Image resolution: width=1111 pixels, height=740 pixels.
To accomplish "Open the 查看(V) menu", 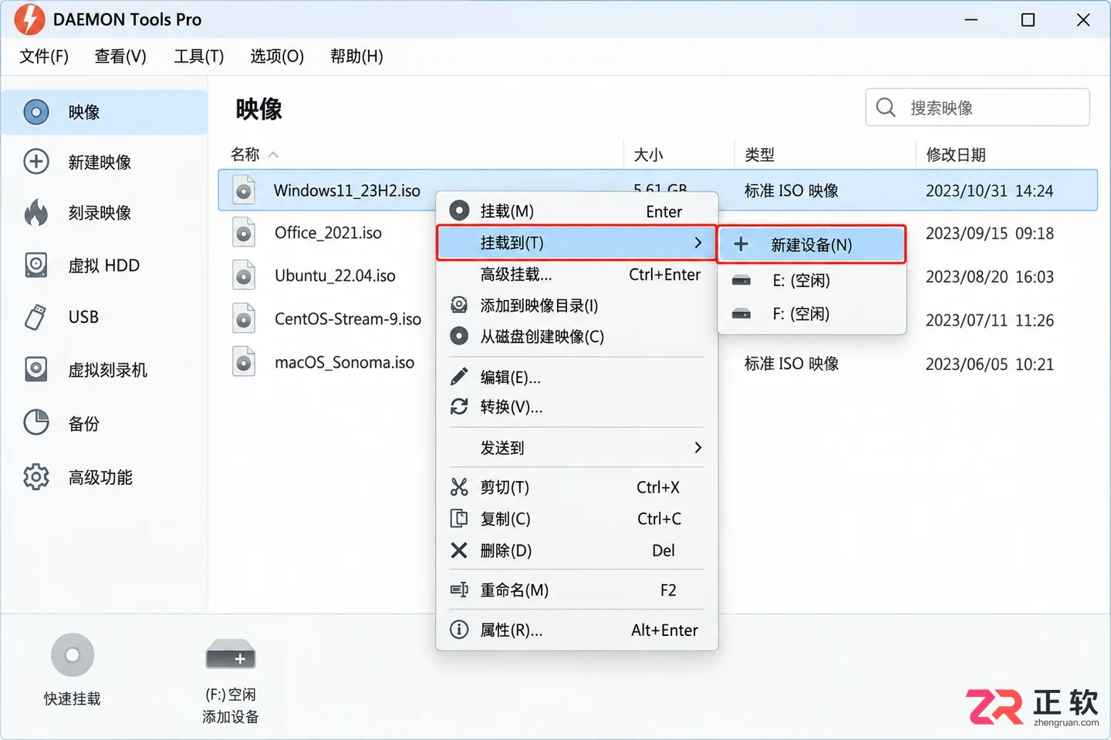I will (120, 56).
